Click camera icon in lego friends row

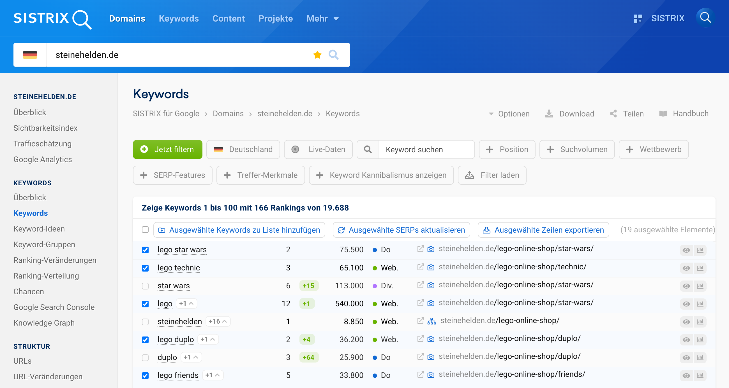pos(431,375)
